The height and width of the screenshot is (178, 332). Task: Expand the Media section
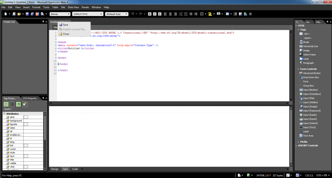point(299,142)
